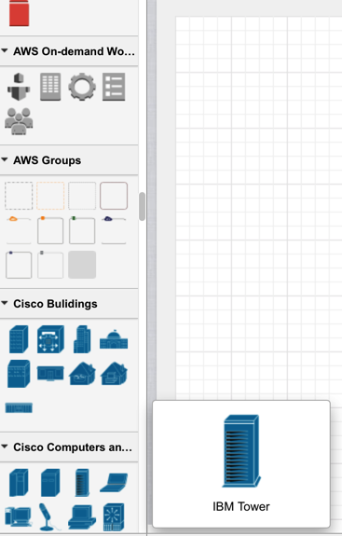Screen dimensions: 342x536
Task: Select the IBM Tower shape in sidebar
Action: point(82,483)
